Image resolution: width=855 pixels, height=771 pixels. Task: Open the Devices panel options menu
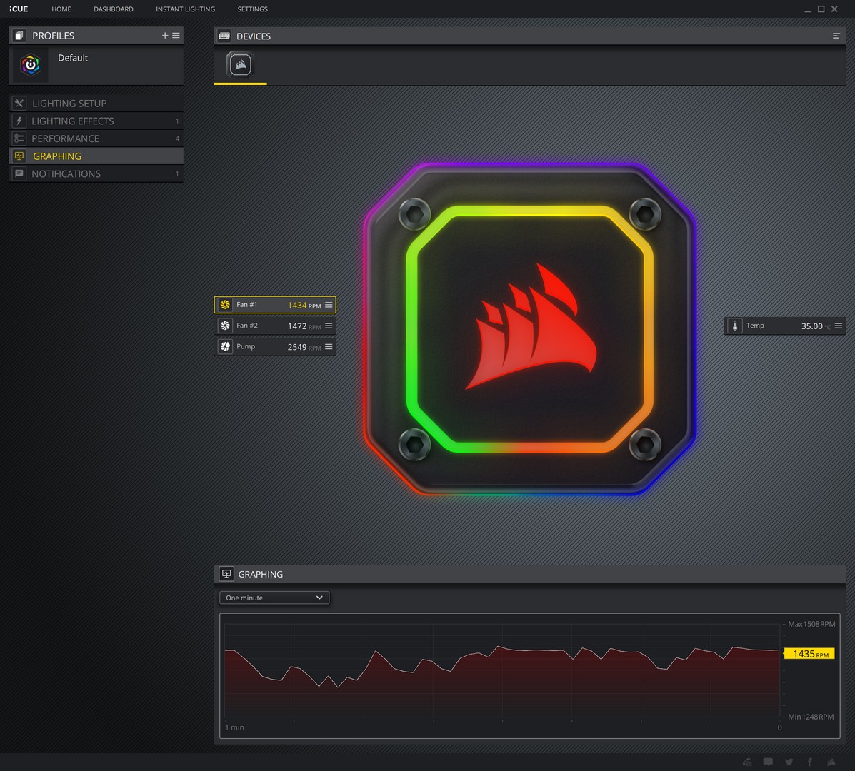836,36
